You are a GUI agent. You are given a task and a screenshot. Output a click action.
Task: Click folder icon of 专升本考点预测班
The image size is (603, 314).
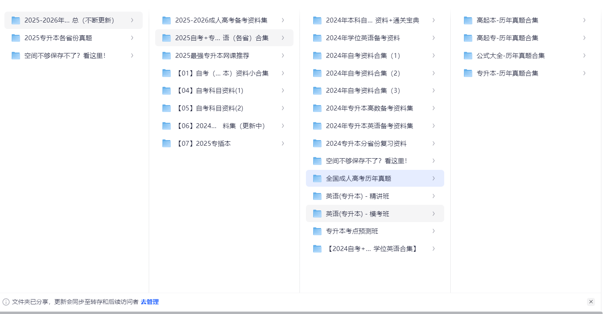317,231
